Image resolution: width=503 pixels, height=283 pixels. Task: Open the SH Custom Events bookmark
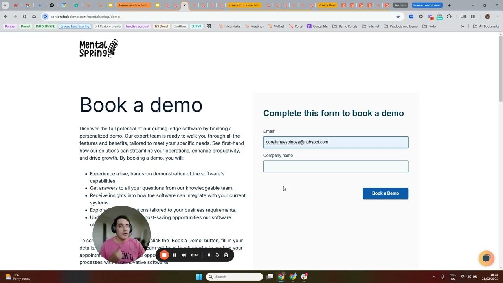click(108, 26)
